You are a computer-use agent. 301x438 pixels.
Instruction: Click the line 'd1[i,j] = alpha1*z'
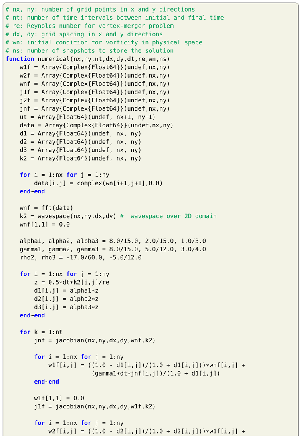[x=66, y=291]
